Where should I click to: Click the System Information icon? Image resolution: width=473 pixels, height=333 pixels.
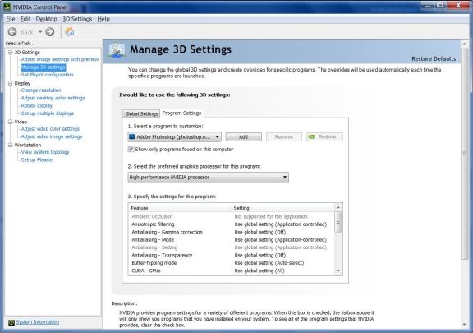[x=11, y=323]
